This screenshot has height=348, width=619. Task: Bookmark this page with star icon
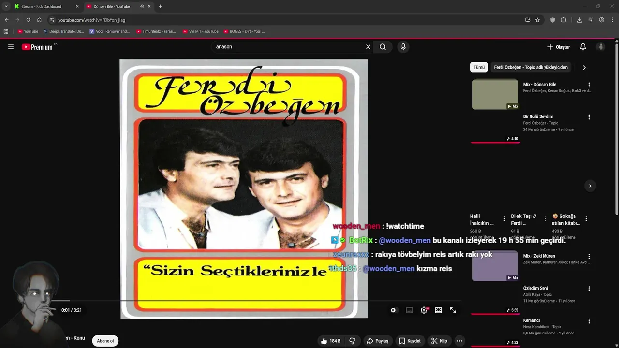[x=537, y=20]
